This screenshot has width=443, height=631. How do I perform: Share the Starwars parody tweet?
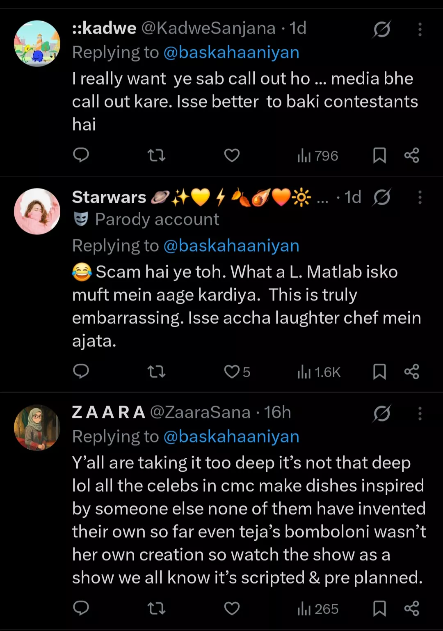(411, 372)
